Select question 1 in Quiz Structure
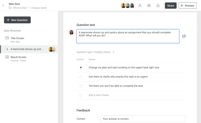 coord(27,49)
